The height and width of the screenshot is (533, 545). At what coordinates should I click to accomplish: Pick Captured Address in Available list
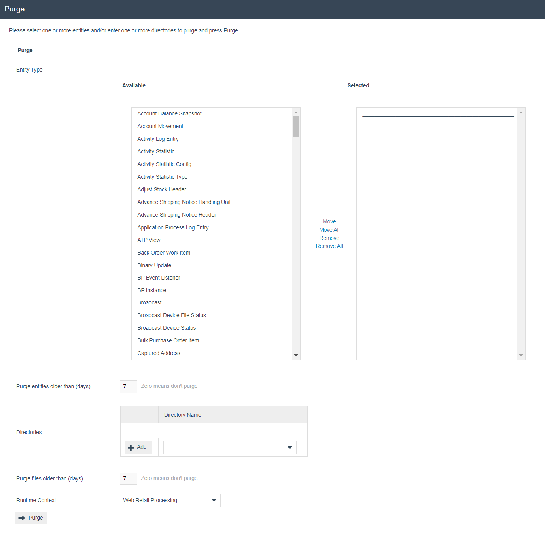pyautogui.click(x=159, y=353)
